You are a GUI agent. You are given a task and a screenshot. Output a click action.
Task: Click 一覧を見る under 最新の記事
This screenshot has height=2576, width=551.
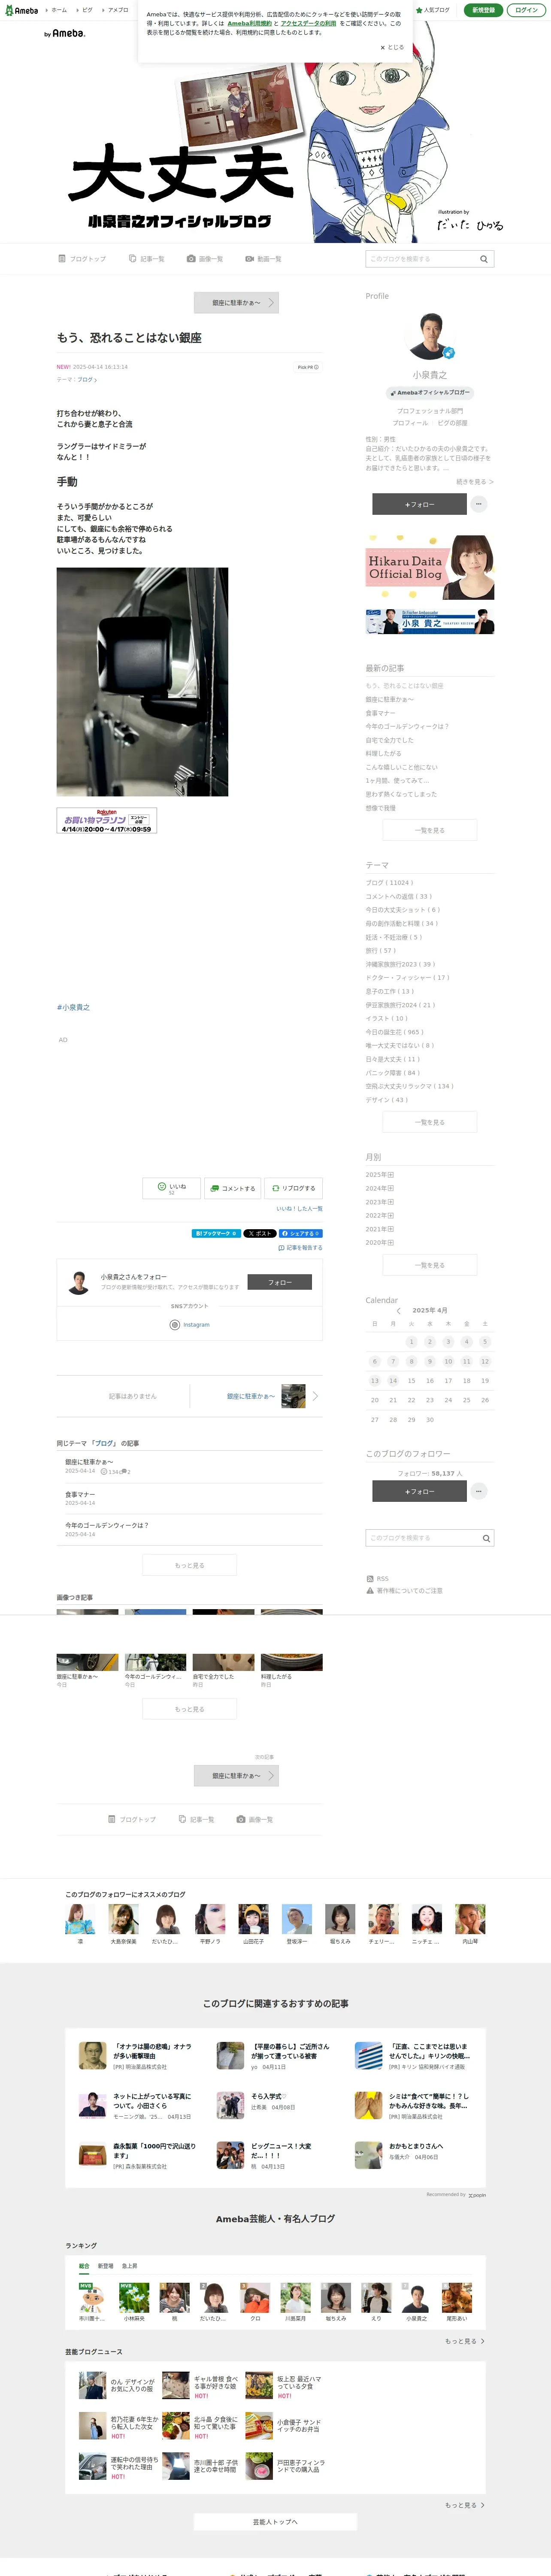pos(430,830)
